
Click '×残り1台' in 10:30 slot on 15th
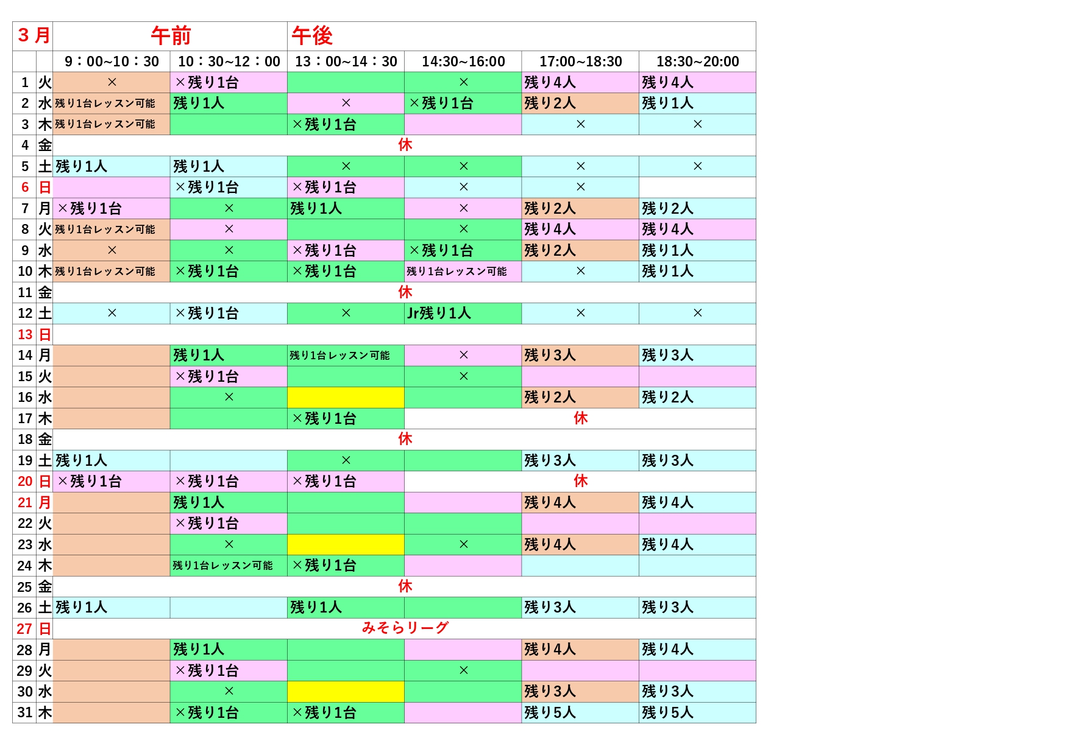(207, 376)
